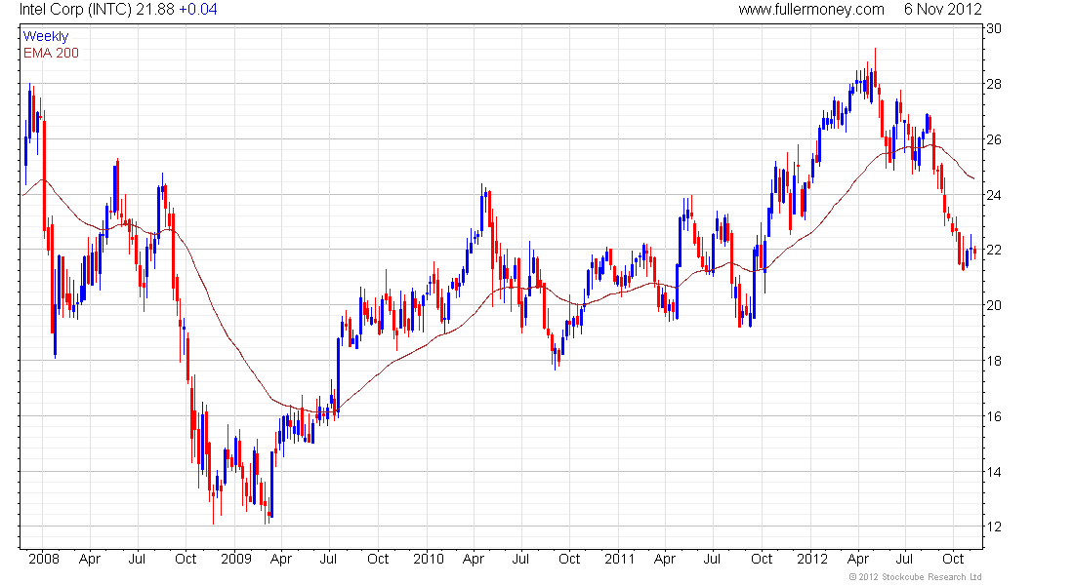The image size is (1074, 585).
Task: Click the '© 2012 Stockcube Research Ltd' copyright text
Action: coord(915,577)
